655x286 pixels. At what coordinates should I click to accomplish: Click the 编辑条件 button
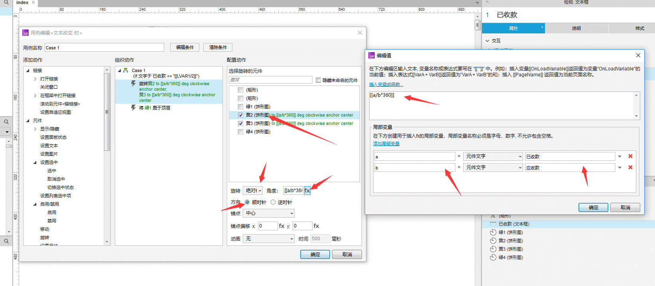coord(185,47)
